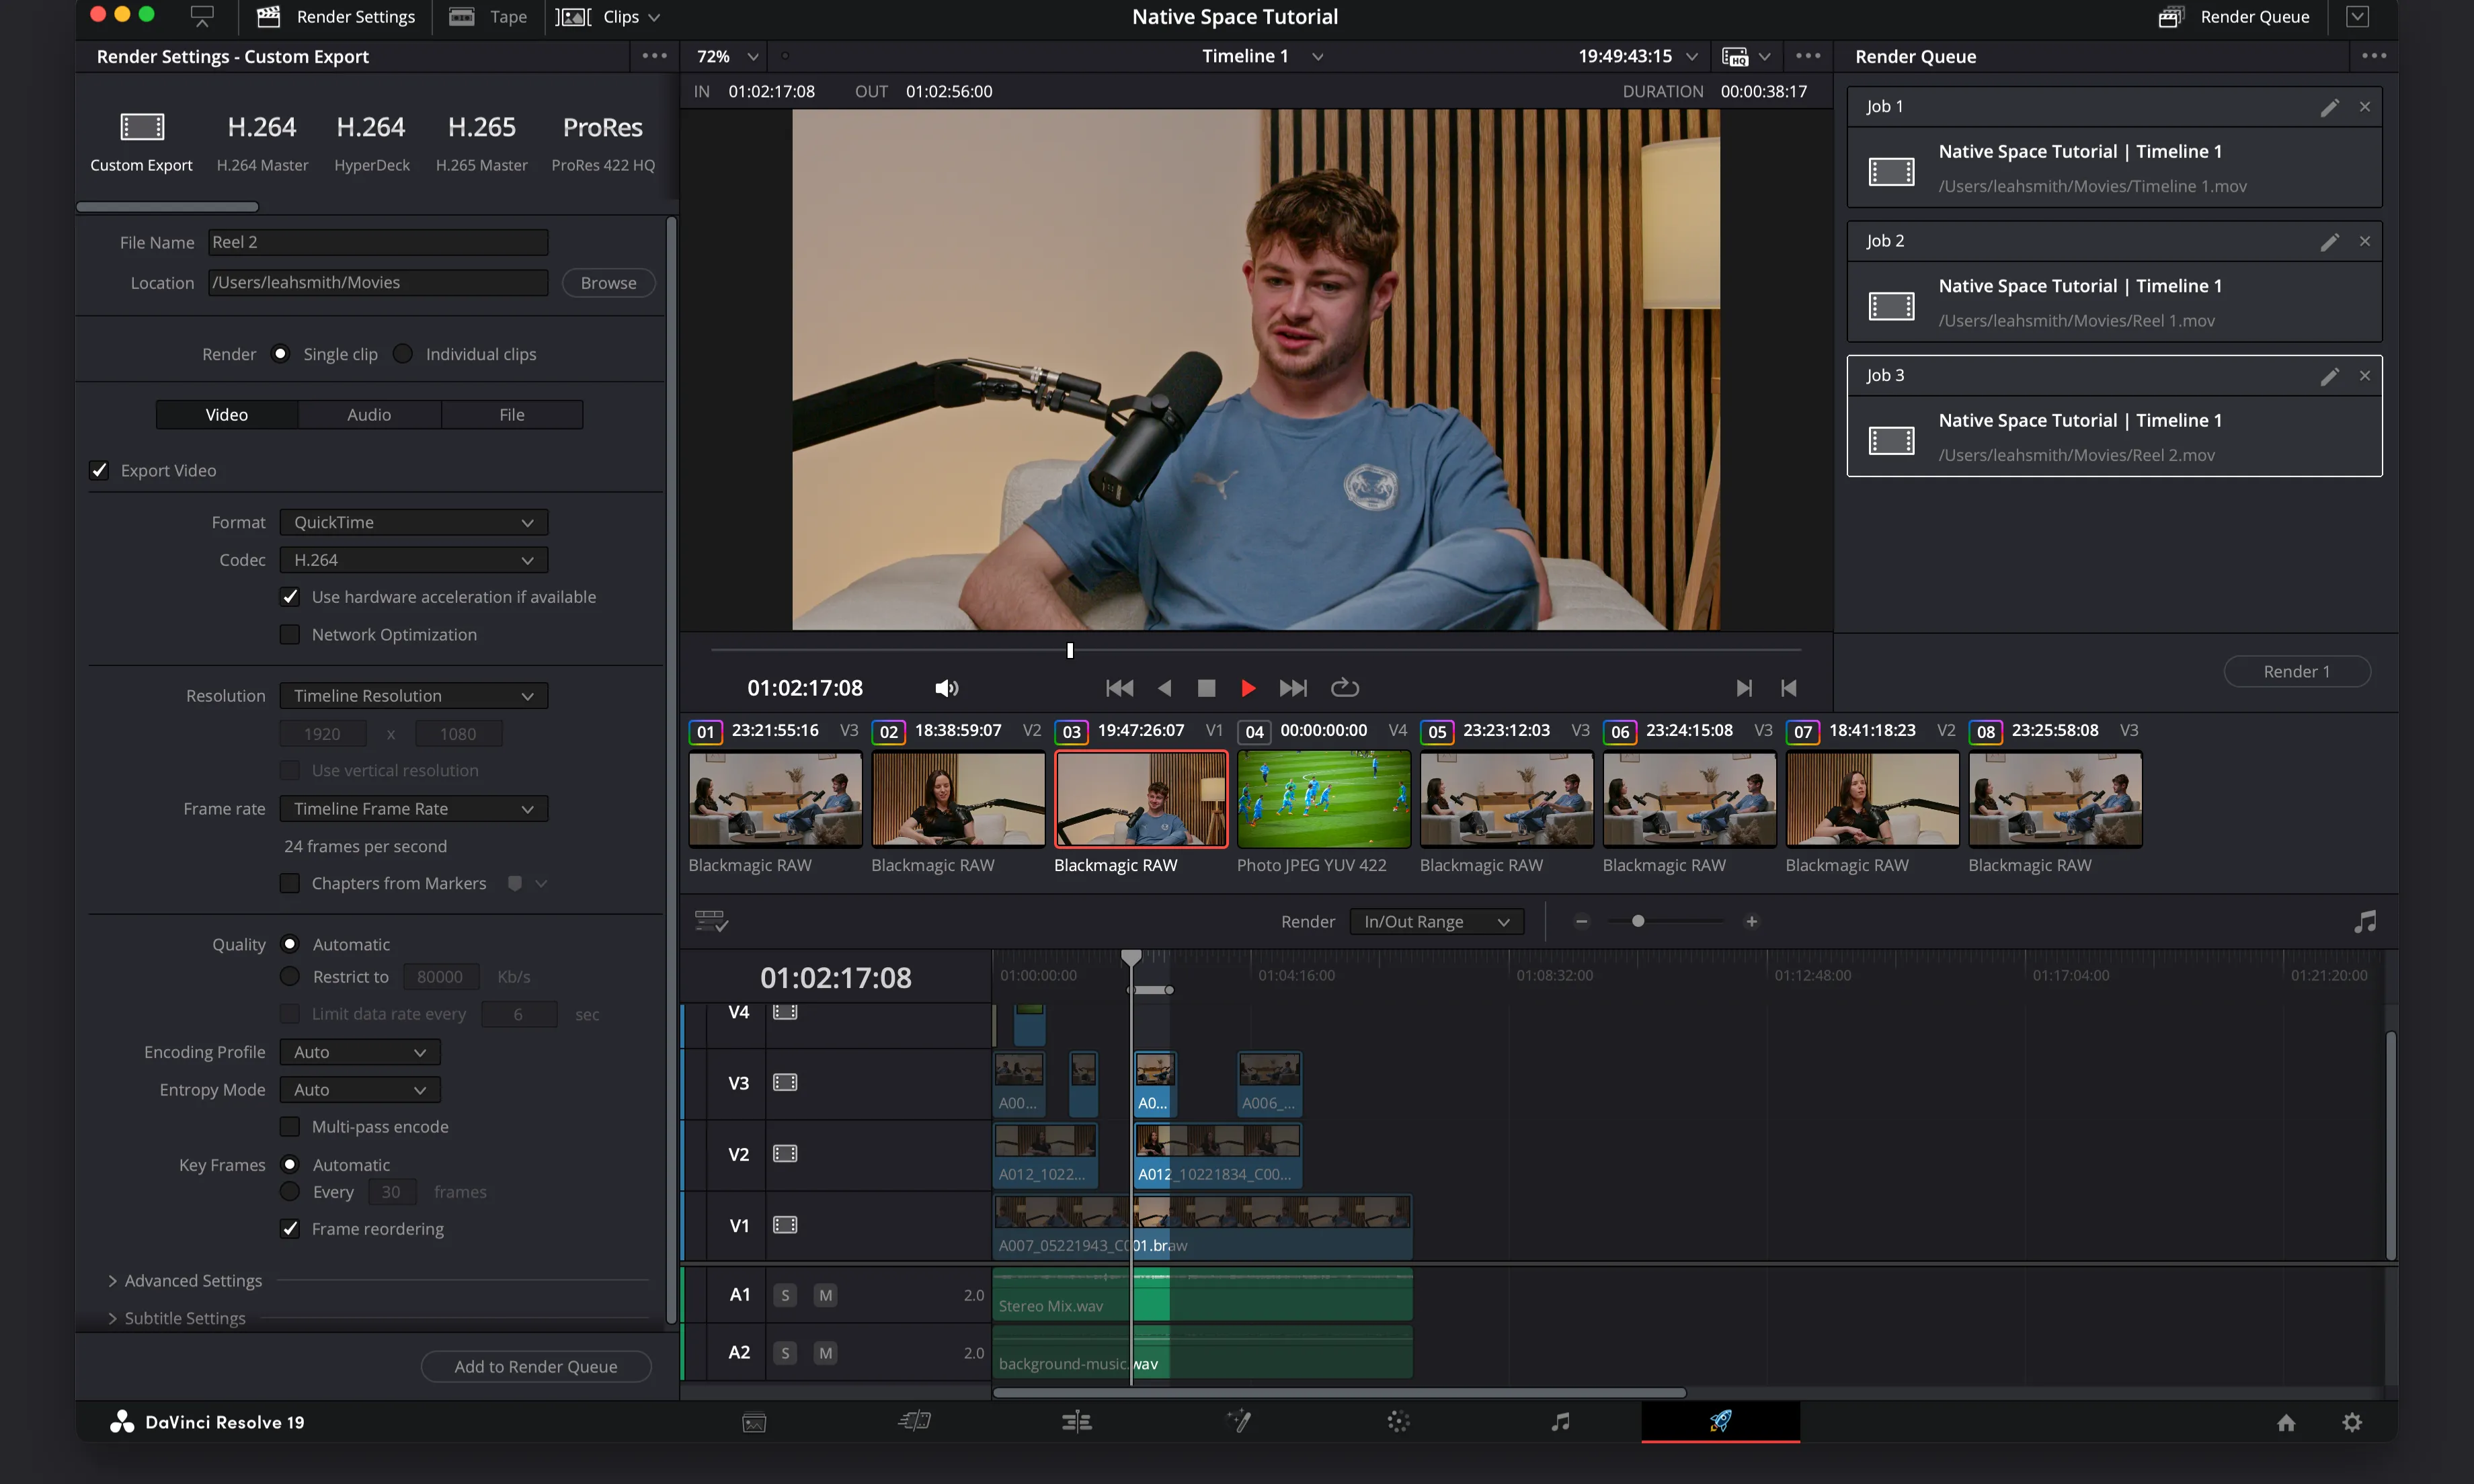Viewport: 2474px width, 1484px height.
Task: Open the Fairlight page music note icon
Action: click(x=1560, y=1421)
